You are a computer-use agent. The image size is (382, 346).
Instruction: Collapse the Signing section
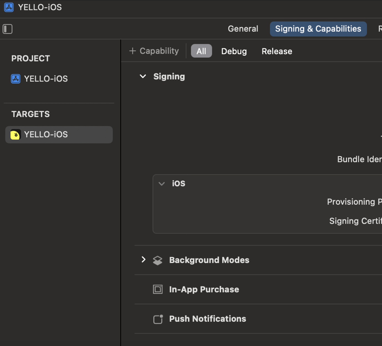143,76
